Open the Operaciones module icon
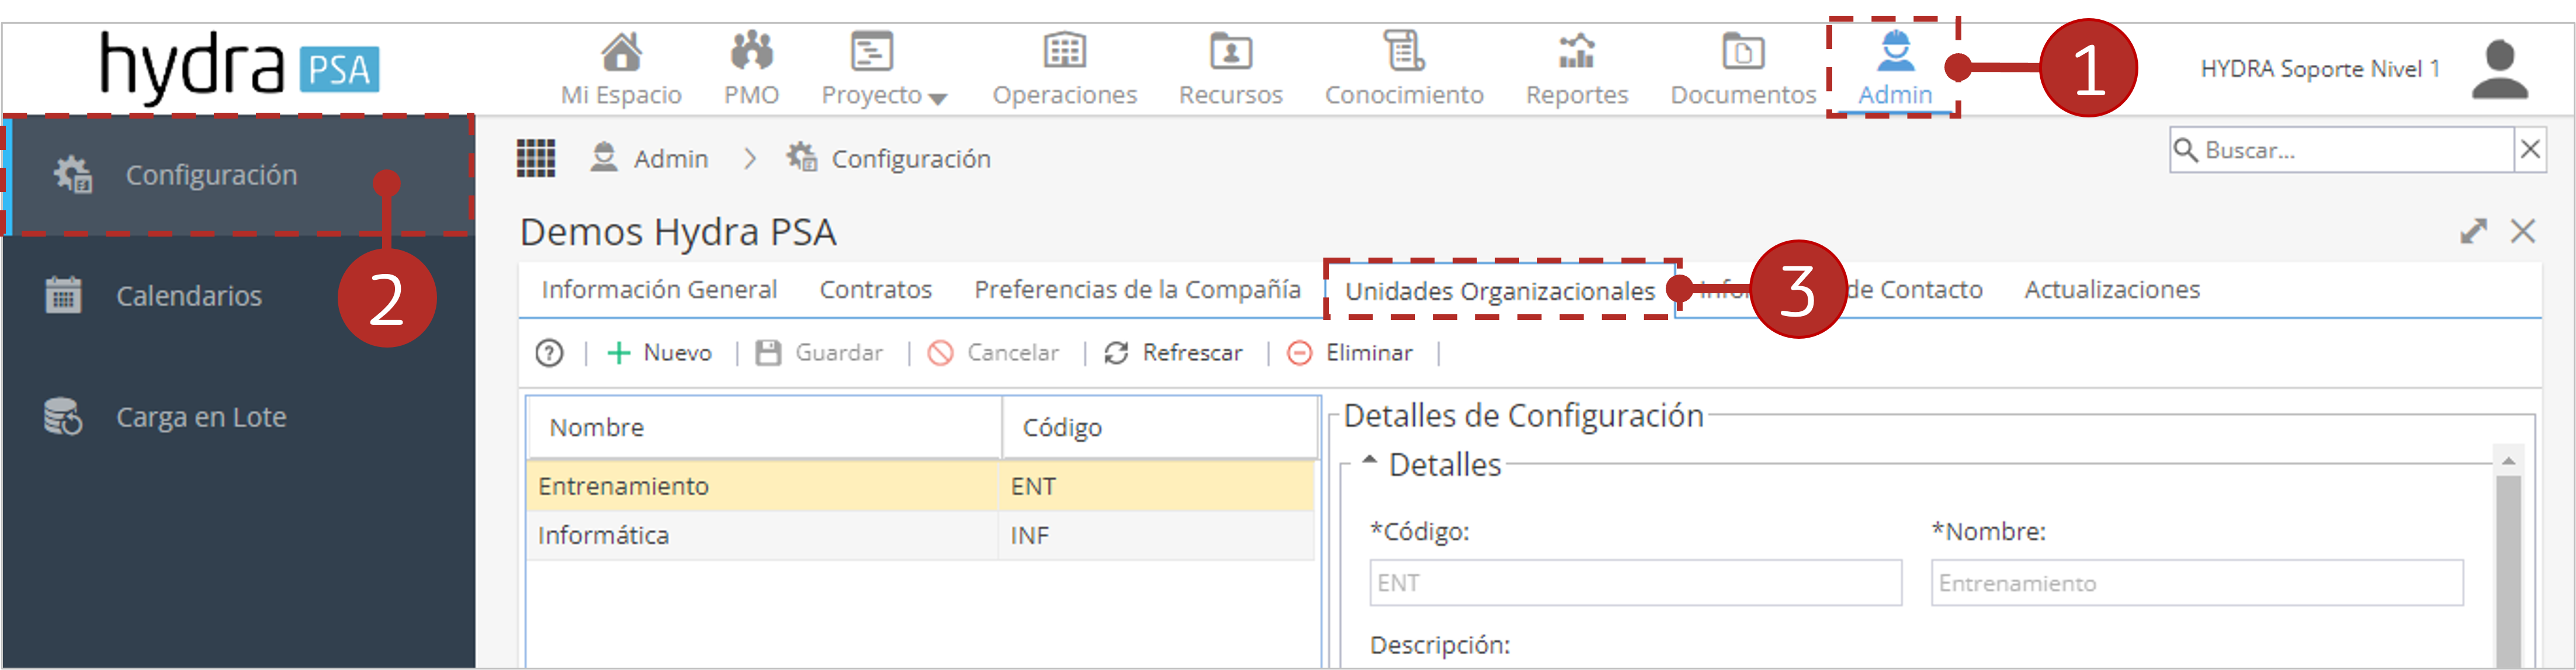The width and height of the screenshot is (2576, 670). [x=1064, y=51]
